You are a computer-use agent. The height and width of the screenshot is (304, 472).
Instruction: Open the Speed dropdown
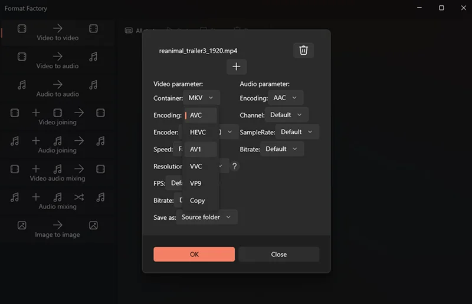pos(179,149)
